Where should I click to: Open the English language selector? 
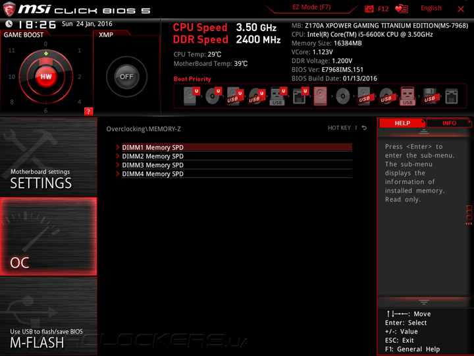[431, 8]
